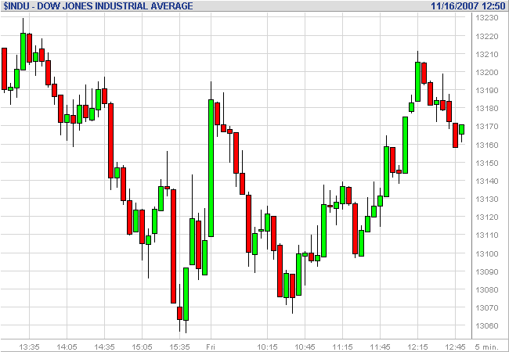Select the 13070 price axis label
This screenshot has height=352, width=509.
[x=486, y=307]
